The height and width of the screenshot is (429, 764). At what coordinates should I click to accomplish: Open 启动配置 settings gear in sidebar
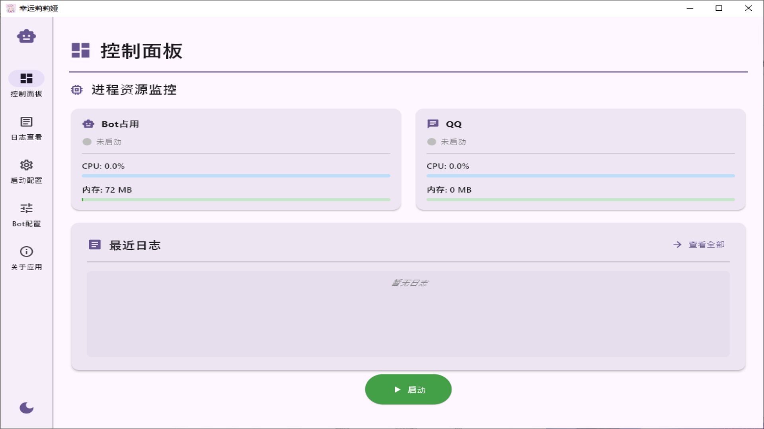tap(26, 165)
